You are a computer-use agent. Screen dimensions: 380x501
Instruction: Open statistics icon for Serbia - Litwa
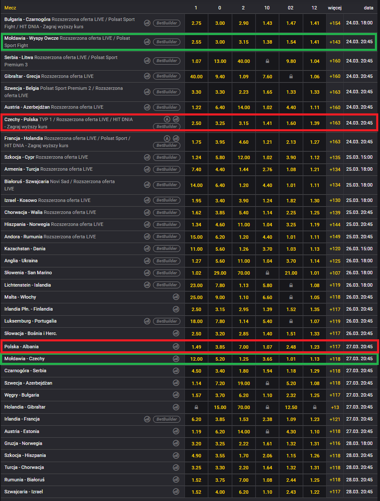click(x=147, y=61)
